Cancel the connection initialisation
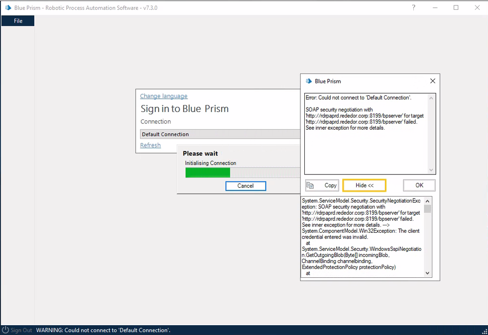This screenshot has width=488, height=335. point(246,186)
